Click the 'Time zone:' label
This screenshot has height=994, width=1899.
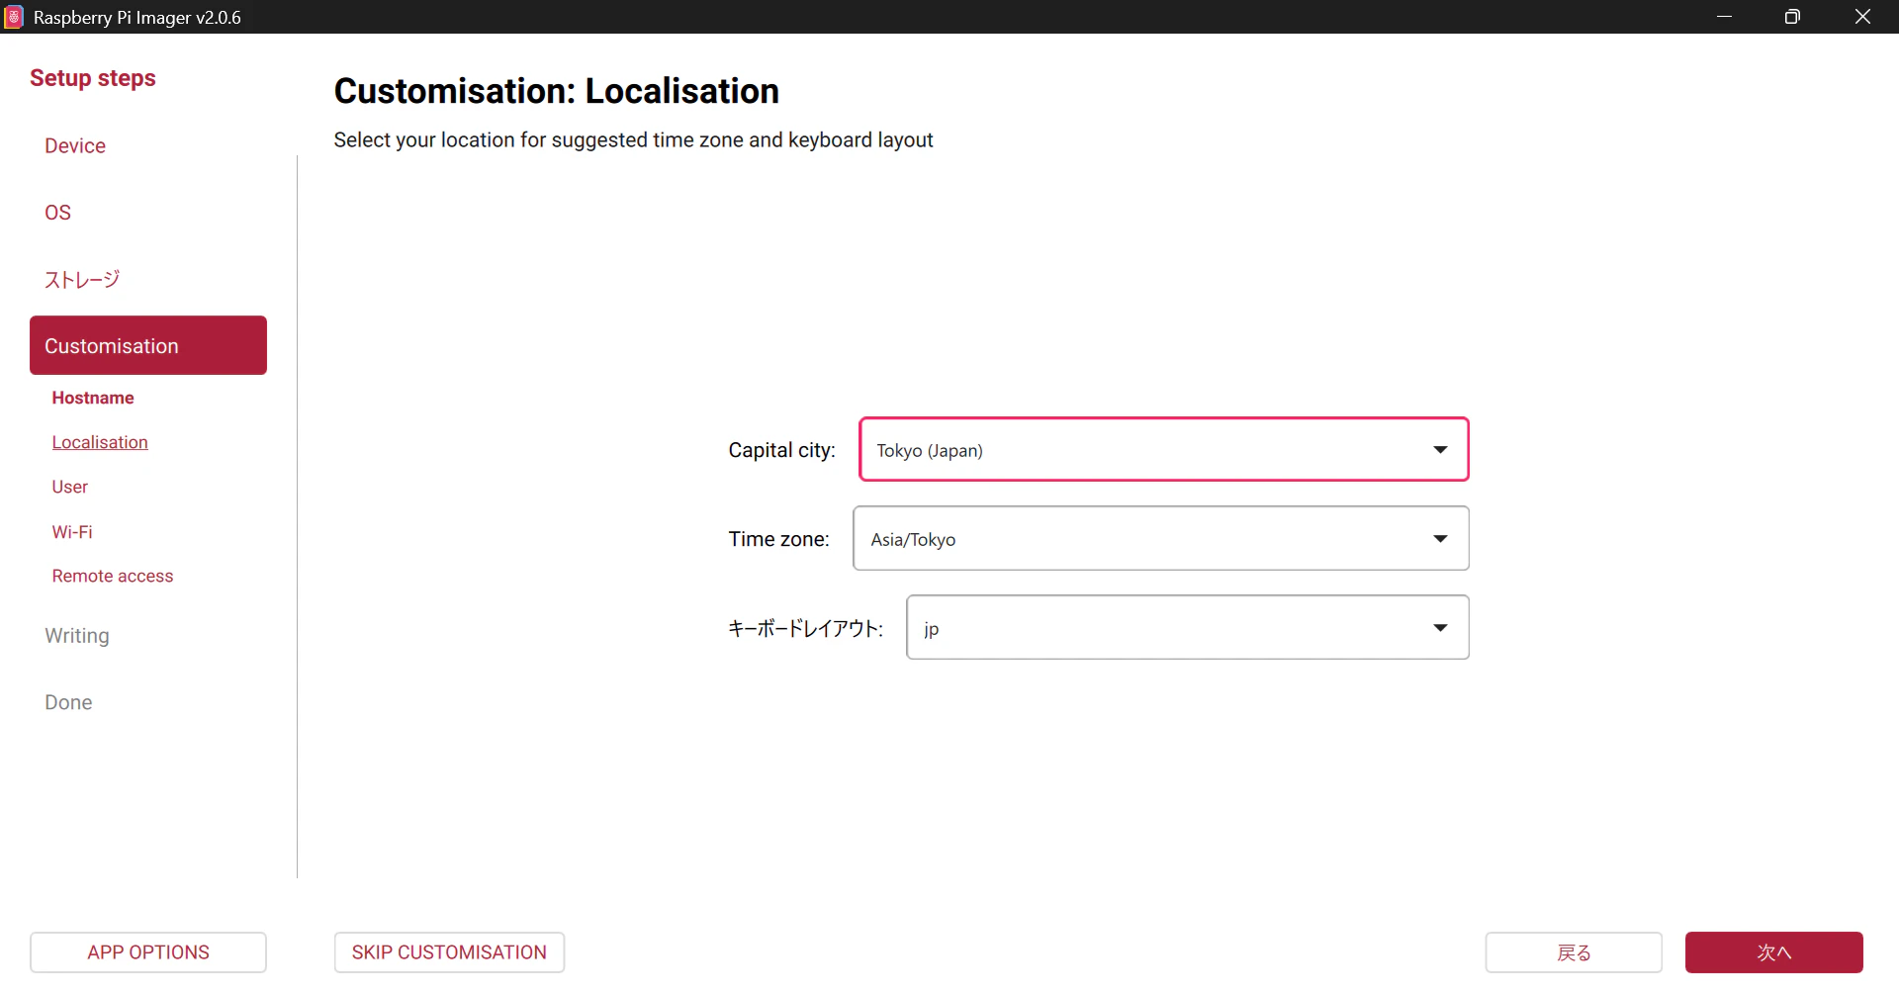point(779,539)
